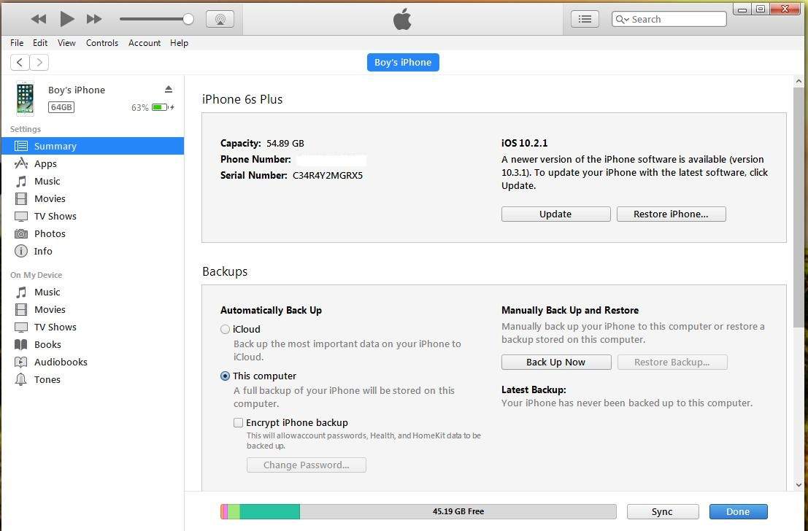Image resolution: width=808 pixels, height=531 pixels.
Task: Skip forward with the Next track icon
Action: click(x=93, y=19)
